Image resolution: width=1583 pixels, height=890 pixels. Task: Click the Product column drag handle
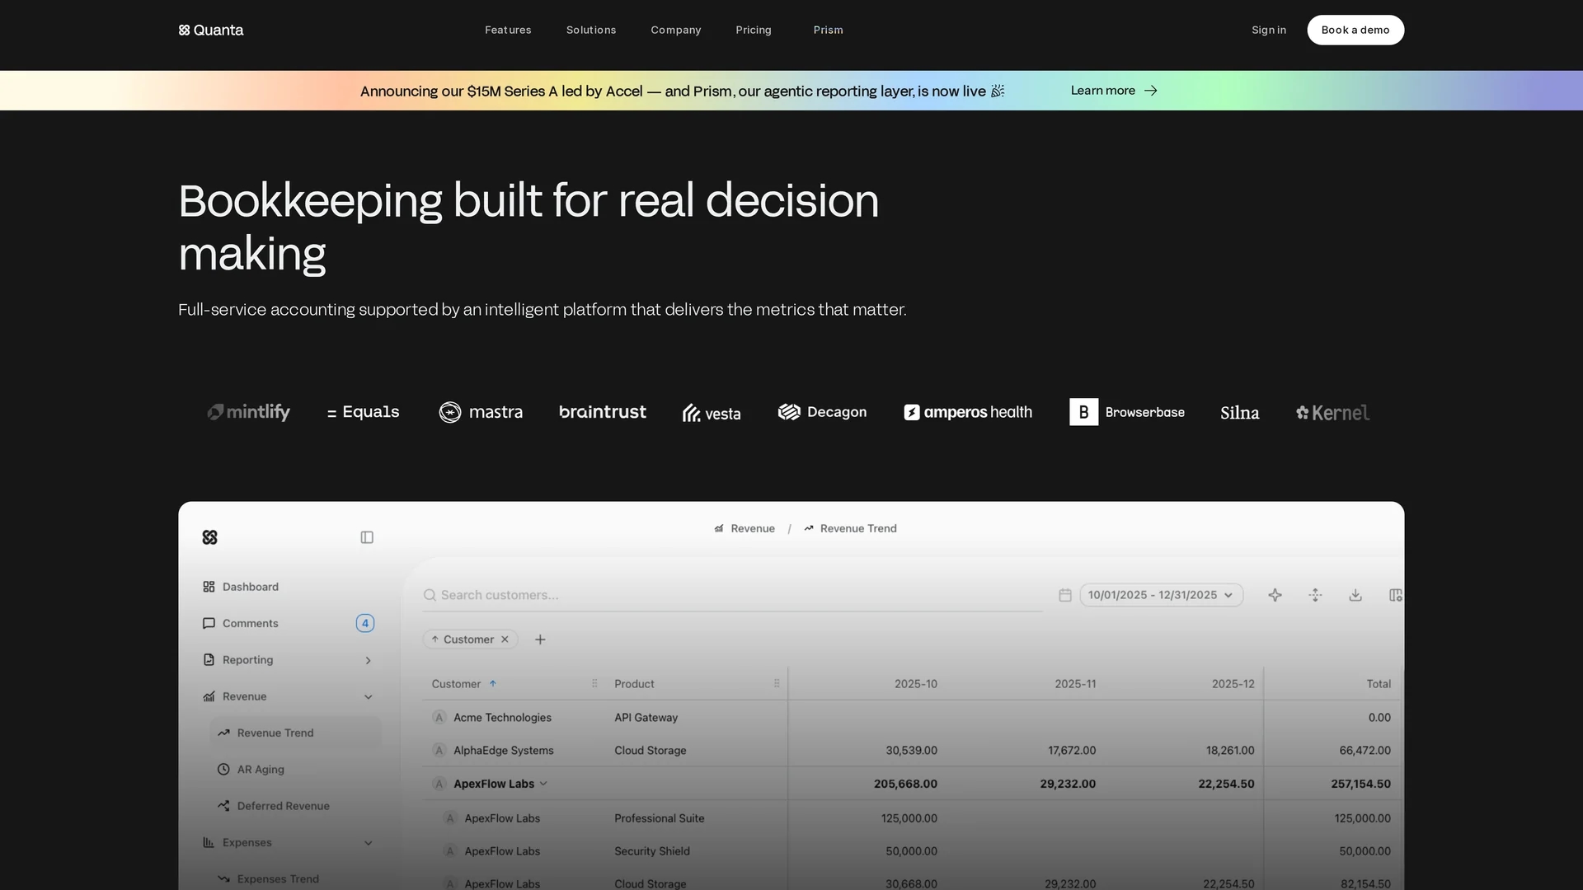[777, 684]
